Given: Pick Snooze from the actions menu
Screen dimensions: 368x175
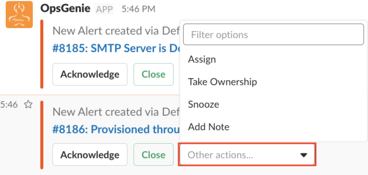Looking at the screenshot, I should pos(204,104).
